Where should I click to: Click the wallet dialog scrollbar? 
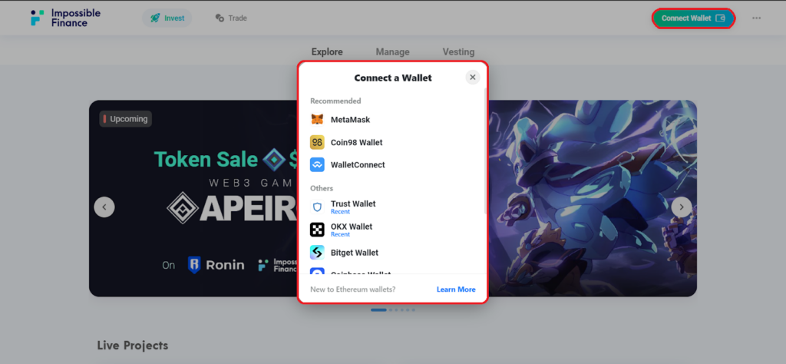[x=485, y=151]
